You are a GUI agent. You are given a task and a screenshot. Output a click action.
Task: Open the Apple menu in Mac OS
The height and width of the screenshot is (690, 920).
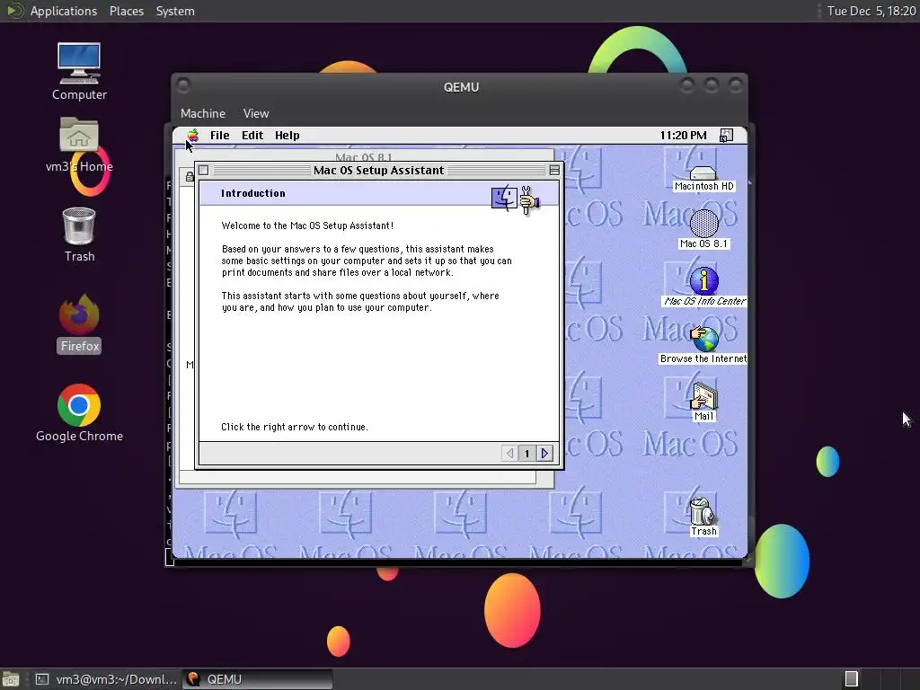coord(193,136)
